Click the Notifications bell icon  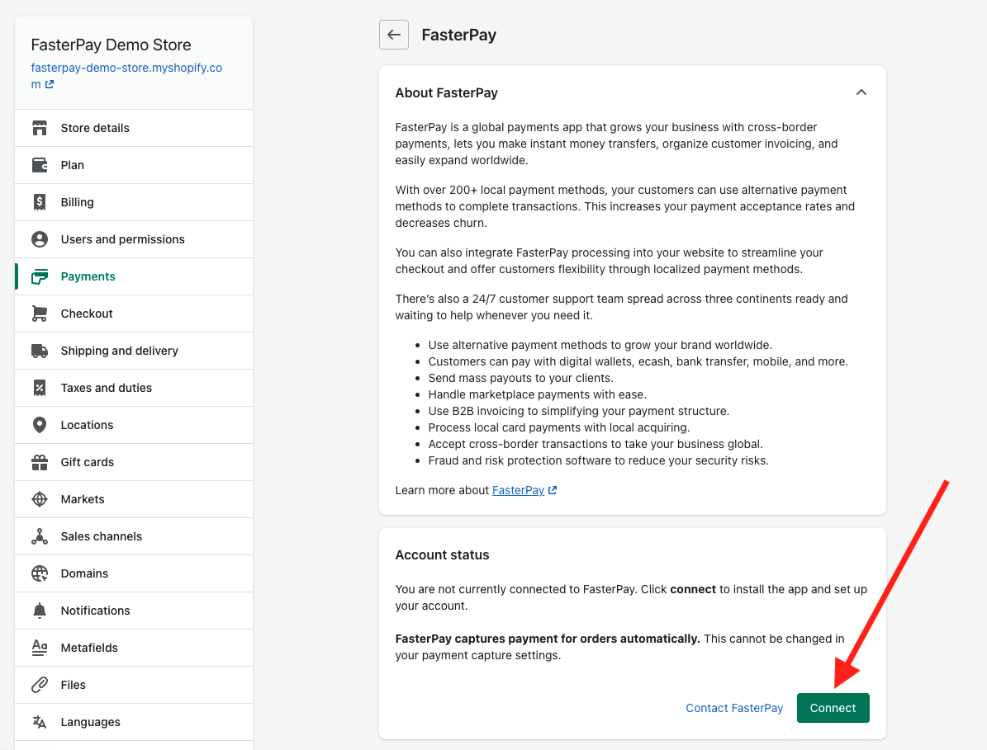point(40,611)
